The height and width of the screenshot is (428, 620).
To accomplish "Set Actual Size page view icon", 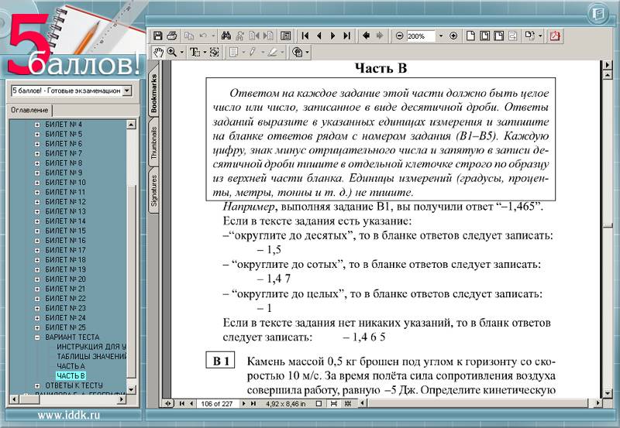I will 470,36.
